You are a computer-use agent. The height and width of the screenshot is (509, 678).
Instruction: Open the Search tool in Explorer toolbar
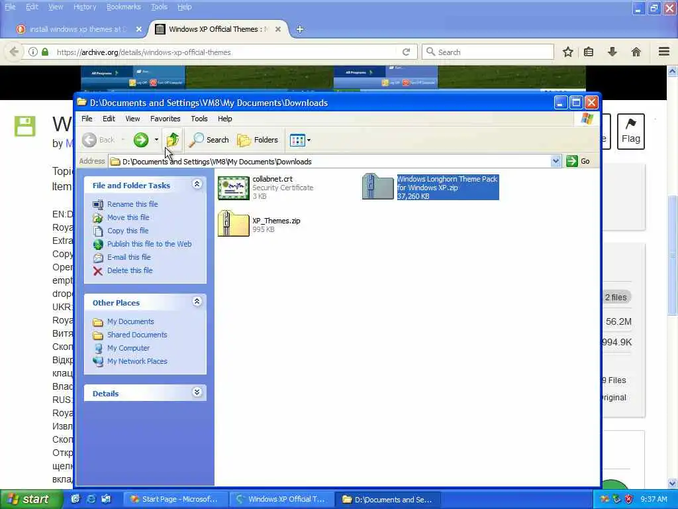click(209, 140)
